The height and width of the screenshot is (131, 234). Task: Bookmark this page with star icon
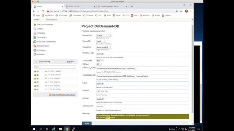click(x=181, y=11)
